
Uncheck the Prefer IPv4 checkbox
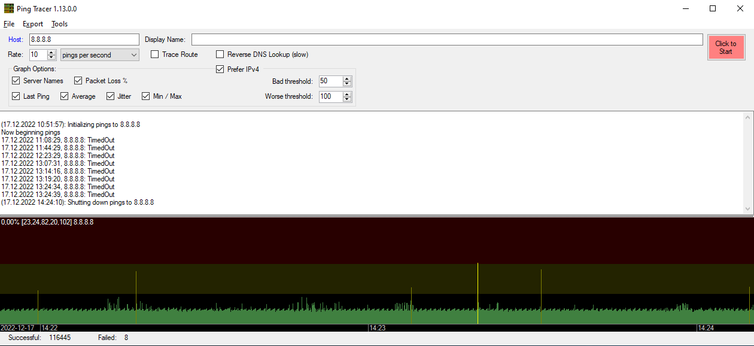coord(220,69)
